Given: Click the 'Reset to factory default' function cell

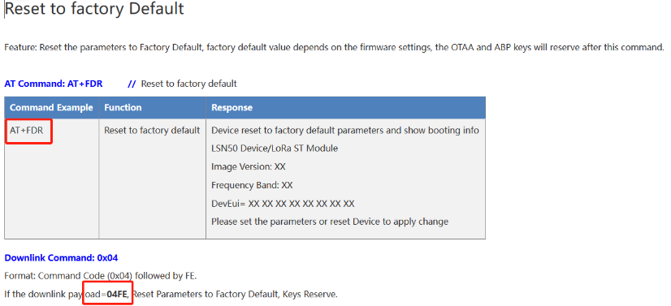Looking at the screenshot, I should click(x=152, y=131).
